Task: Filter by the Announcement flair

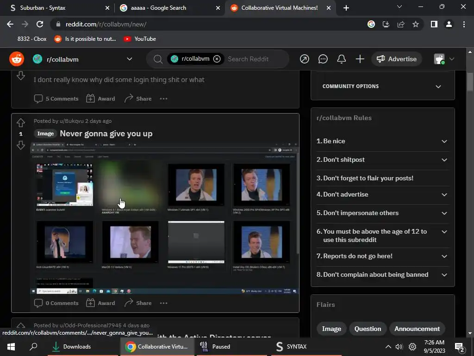Action: [417, 329]
